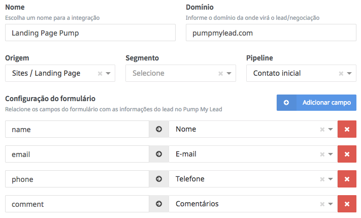Click the arrow icon beside name field
The width and height of the screenshot is (361, 218).
(x=159, y=129)
